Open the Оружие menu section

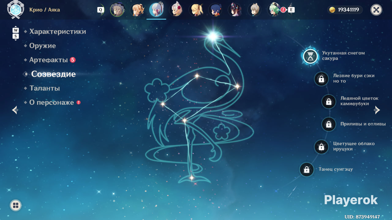pos(43,46)
